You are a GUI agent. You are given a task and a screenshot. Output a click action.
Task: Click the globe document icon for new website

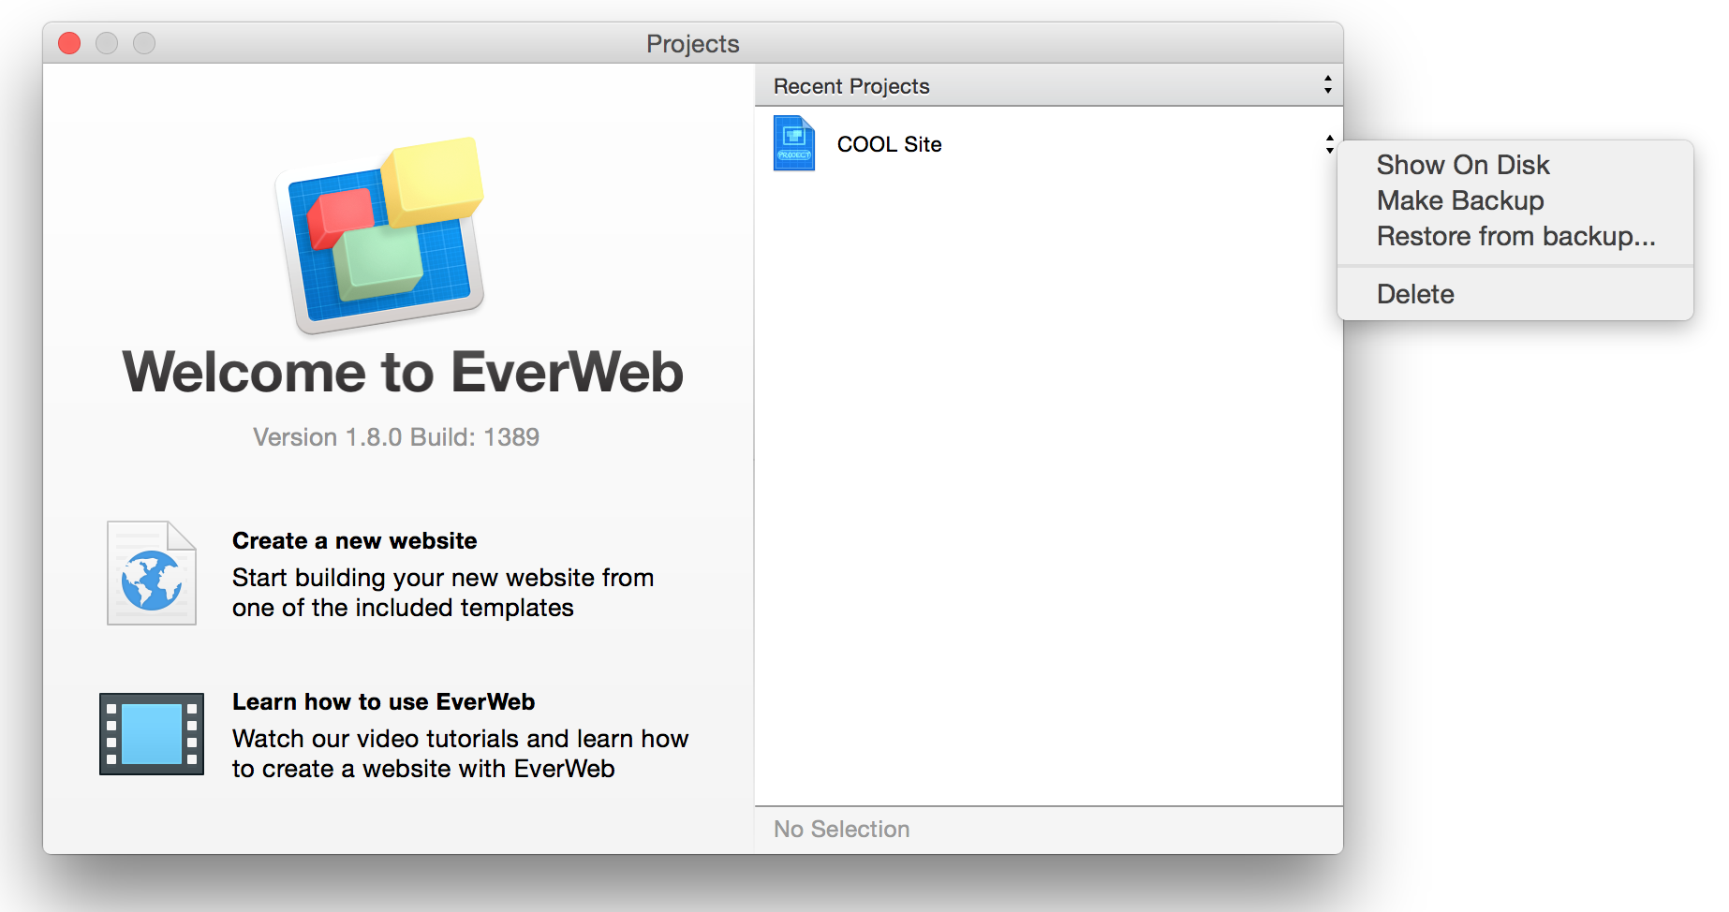(x=152, y=573)
